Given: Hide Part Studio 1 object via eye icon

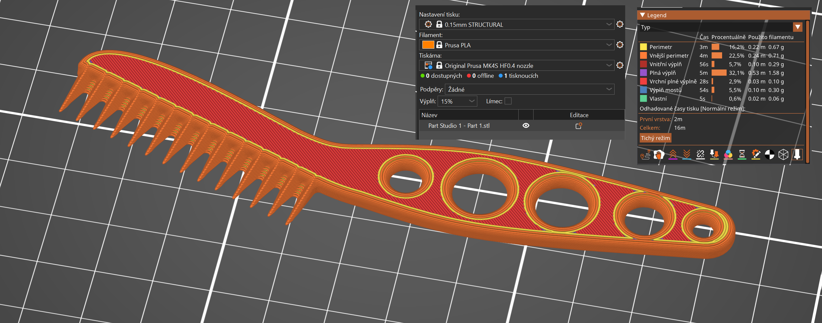Looking at the screenshot, I should [x=526, y=125].
